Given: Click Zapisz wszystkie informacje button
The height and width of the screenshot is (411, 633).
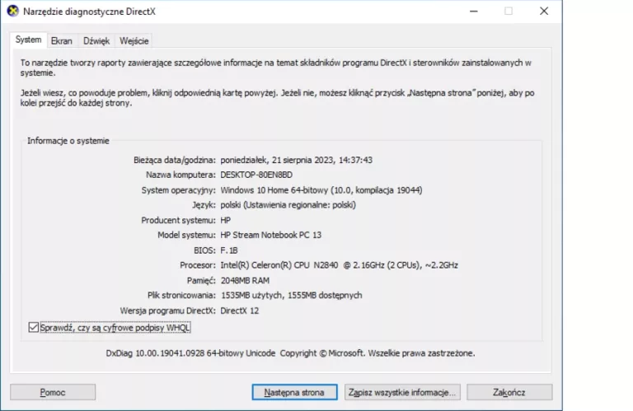Looking at the screenshot, I should 401,392.
